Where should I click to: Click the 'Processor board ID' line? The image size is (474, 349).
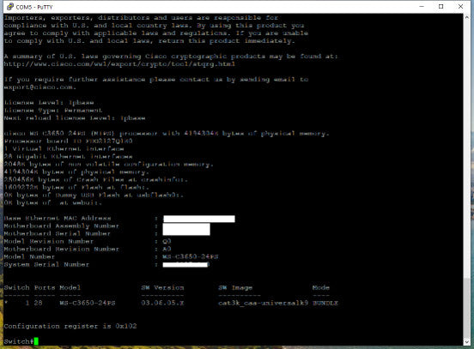click(x=68, y=141)
